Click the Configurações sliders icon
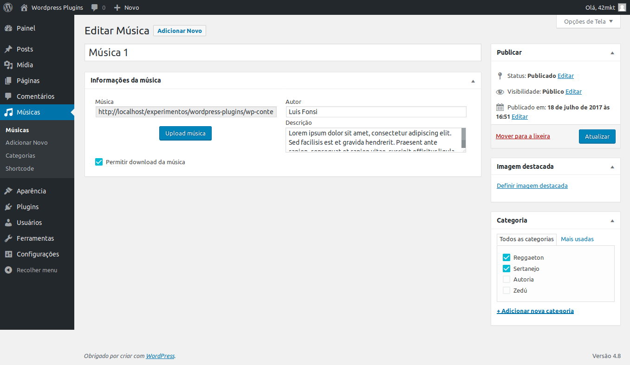The image size is (630, 365). click(x=8, y=254)
